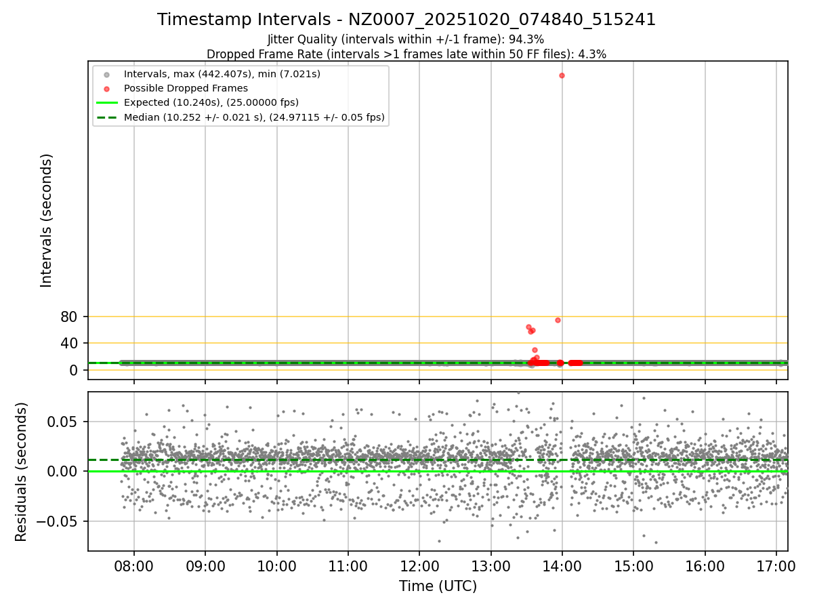Click the residuals tick label '0.00'
Viewport: 813px width, 610px height.
(64, 471)
